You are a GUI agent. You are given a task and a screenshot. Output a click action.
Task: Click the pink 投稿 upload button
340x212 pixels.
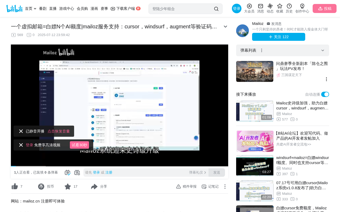[325, 8]
